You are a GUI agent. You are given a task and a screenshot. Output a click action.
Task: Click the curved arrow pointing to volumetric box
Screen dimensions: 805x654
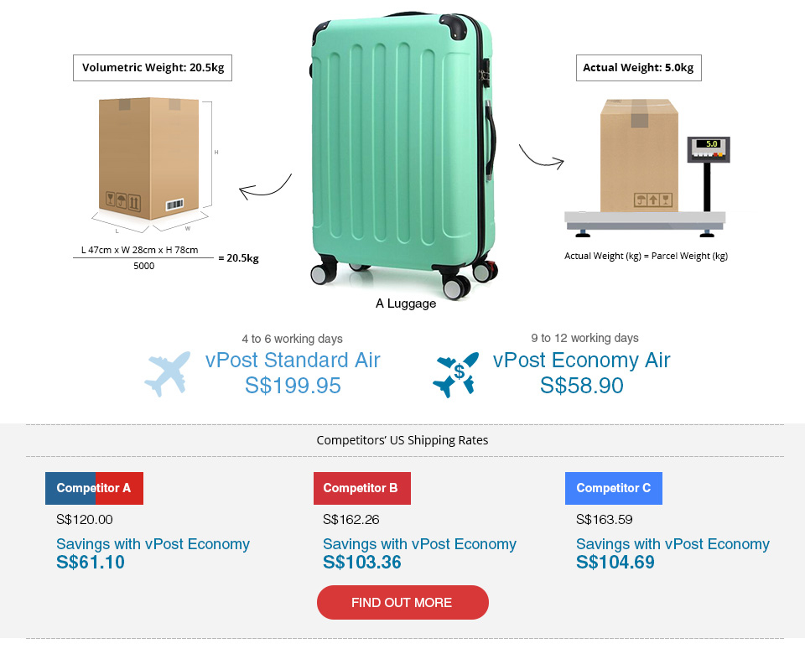tap(265, 189)
